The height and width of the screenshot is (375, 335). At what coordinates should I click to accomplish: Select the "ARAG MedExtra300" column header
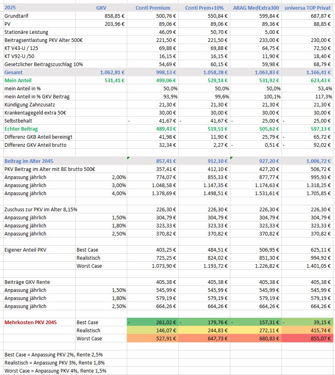click(256, 8)
